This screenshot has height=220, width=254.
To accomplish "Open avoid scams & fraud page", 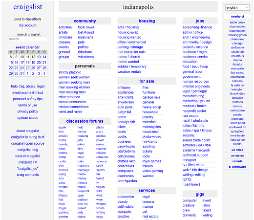I will tap(28, 92).
